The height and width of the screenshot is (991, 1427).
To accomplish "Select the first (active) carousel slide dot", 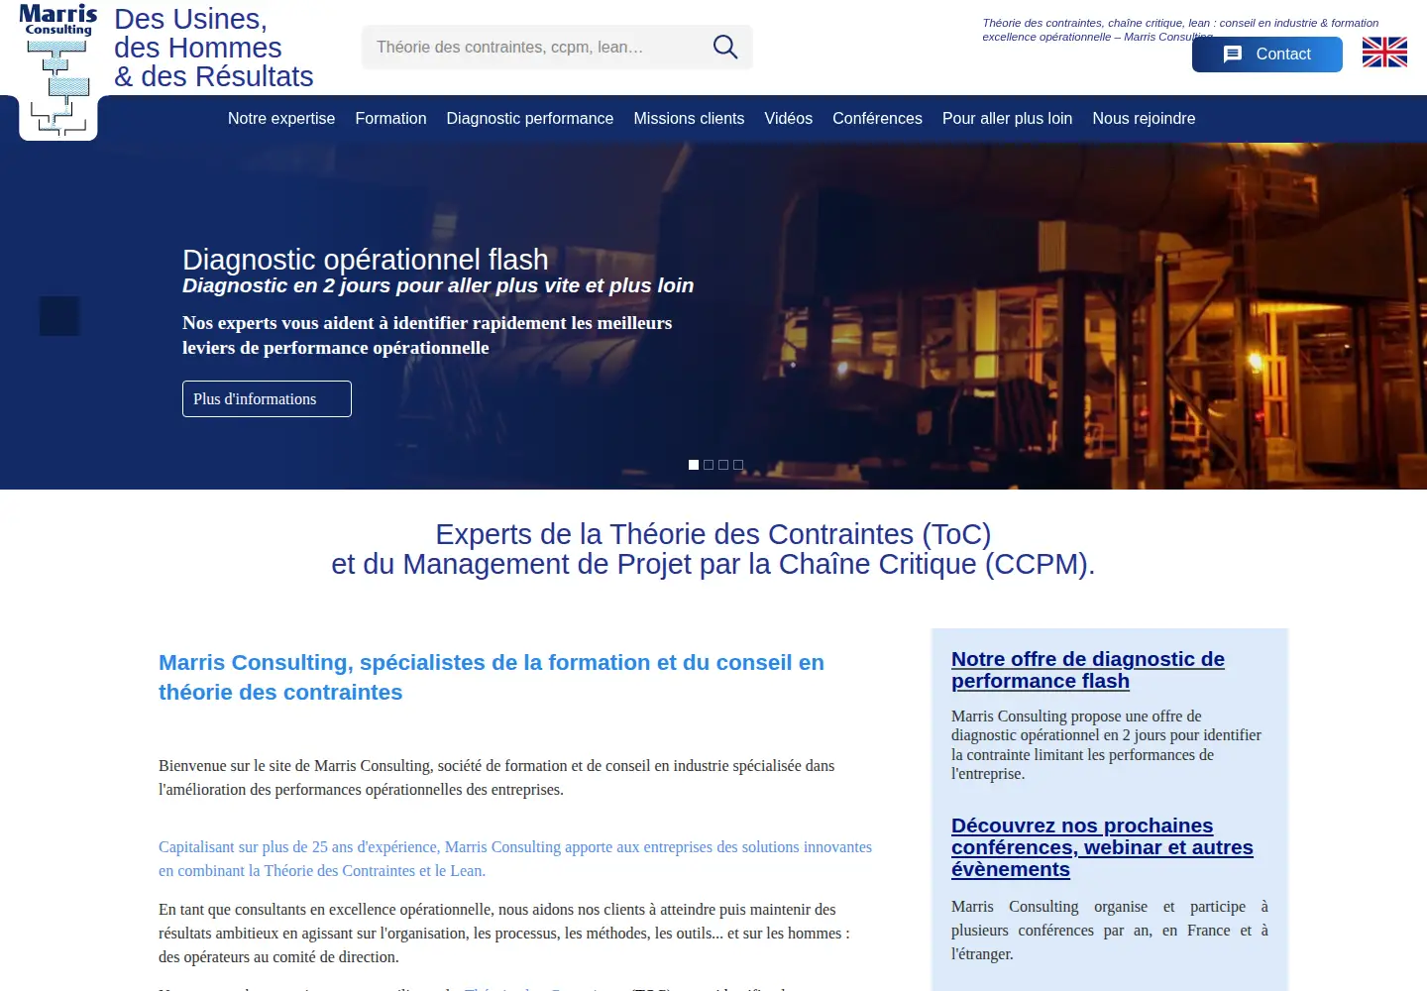I will tap(694, 465).
